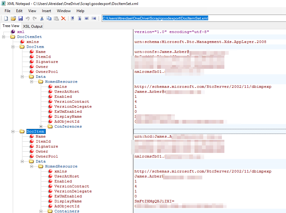Open the View menu
This screenshot has height=213, width=286.
click(x=32, y=11)
